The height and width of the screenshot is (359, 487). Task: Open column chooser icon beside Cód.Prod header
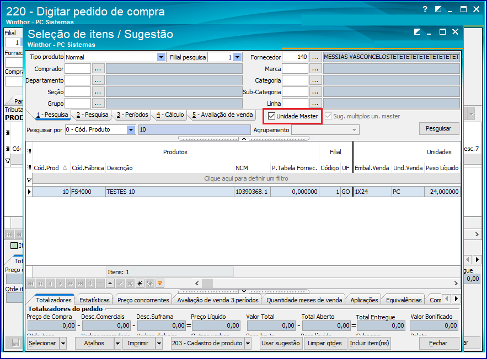point(29,168)
